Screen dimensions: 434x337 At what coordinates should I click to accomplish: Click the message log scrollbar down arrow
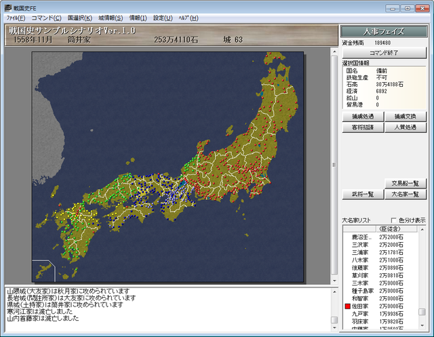(334, 328)
